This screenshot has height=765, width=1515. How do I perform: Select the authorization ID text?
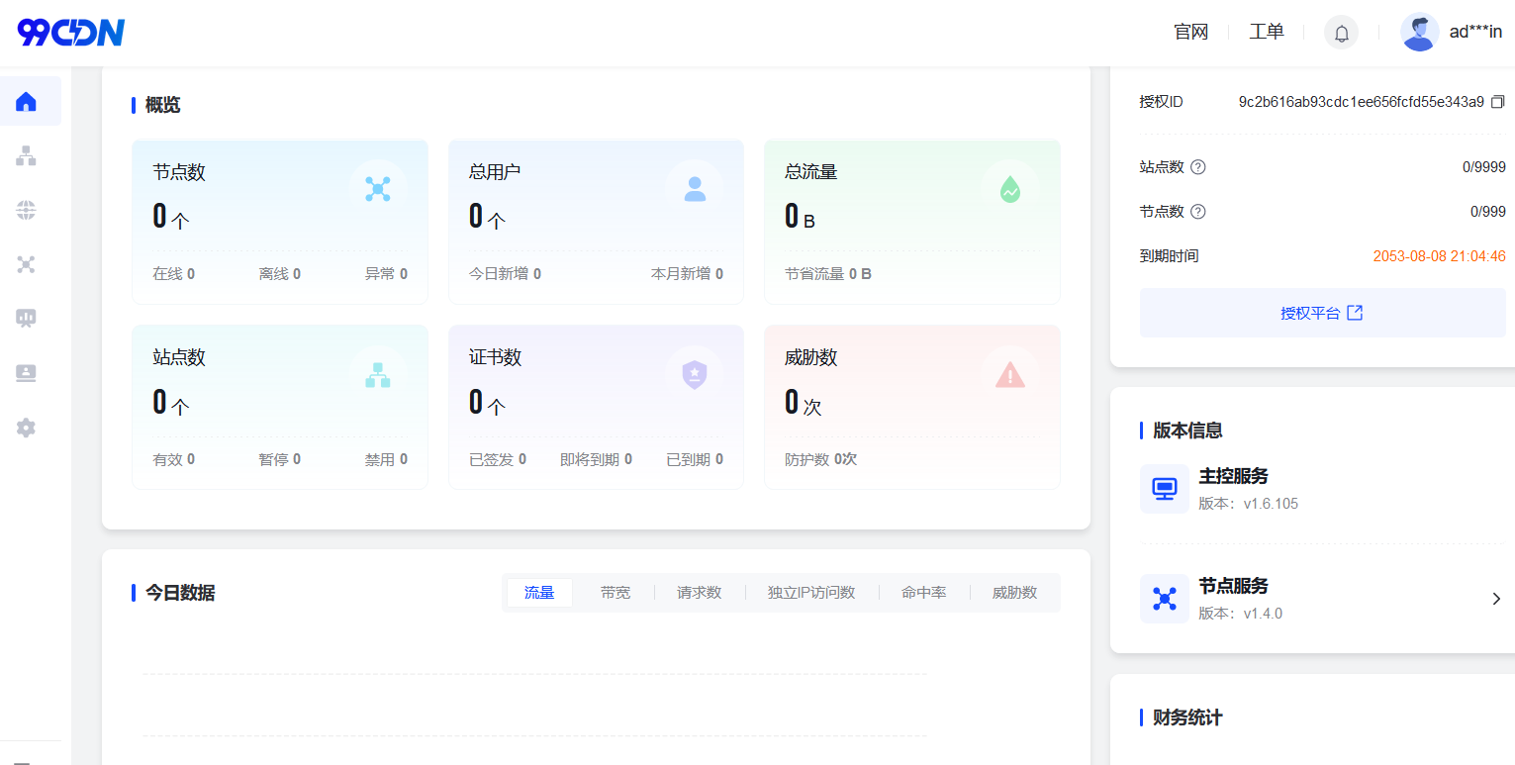pyautogui.click(x=1362, y=102)
